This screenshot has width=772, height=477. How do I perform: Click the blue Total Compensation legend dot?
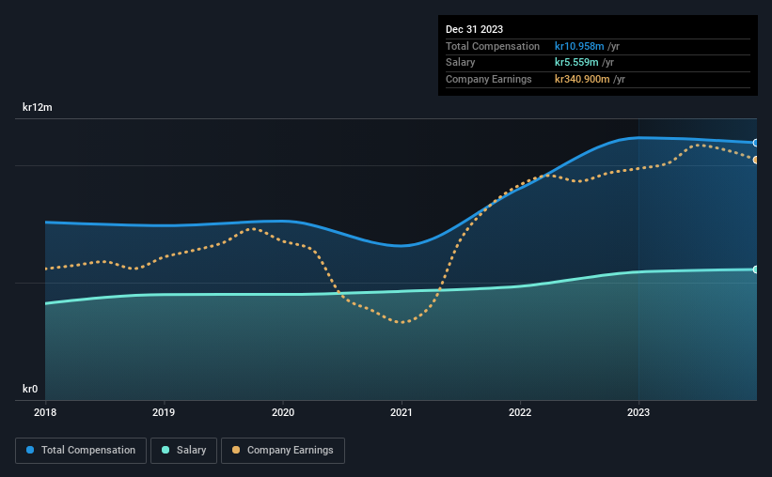30,450
